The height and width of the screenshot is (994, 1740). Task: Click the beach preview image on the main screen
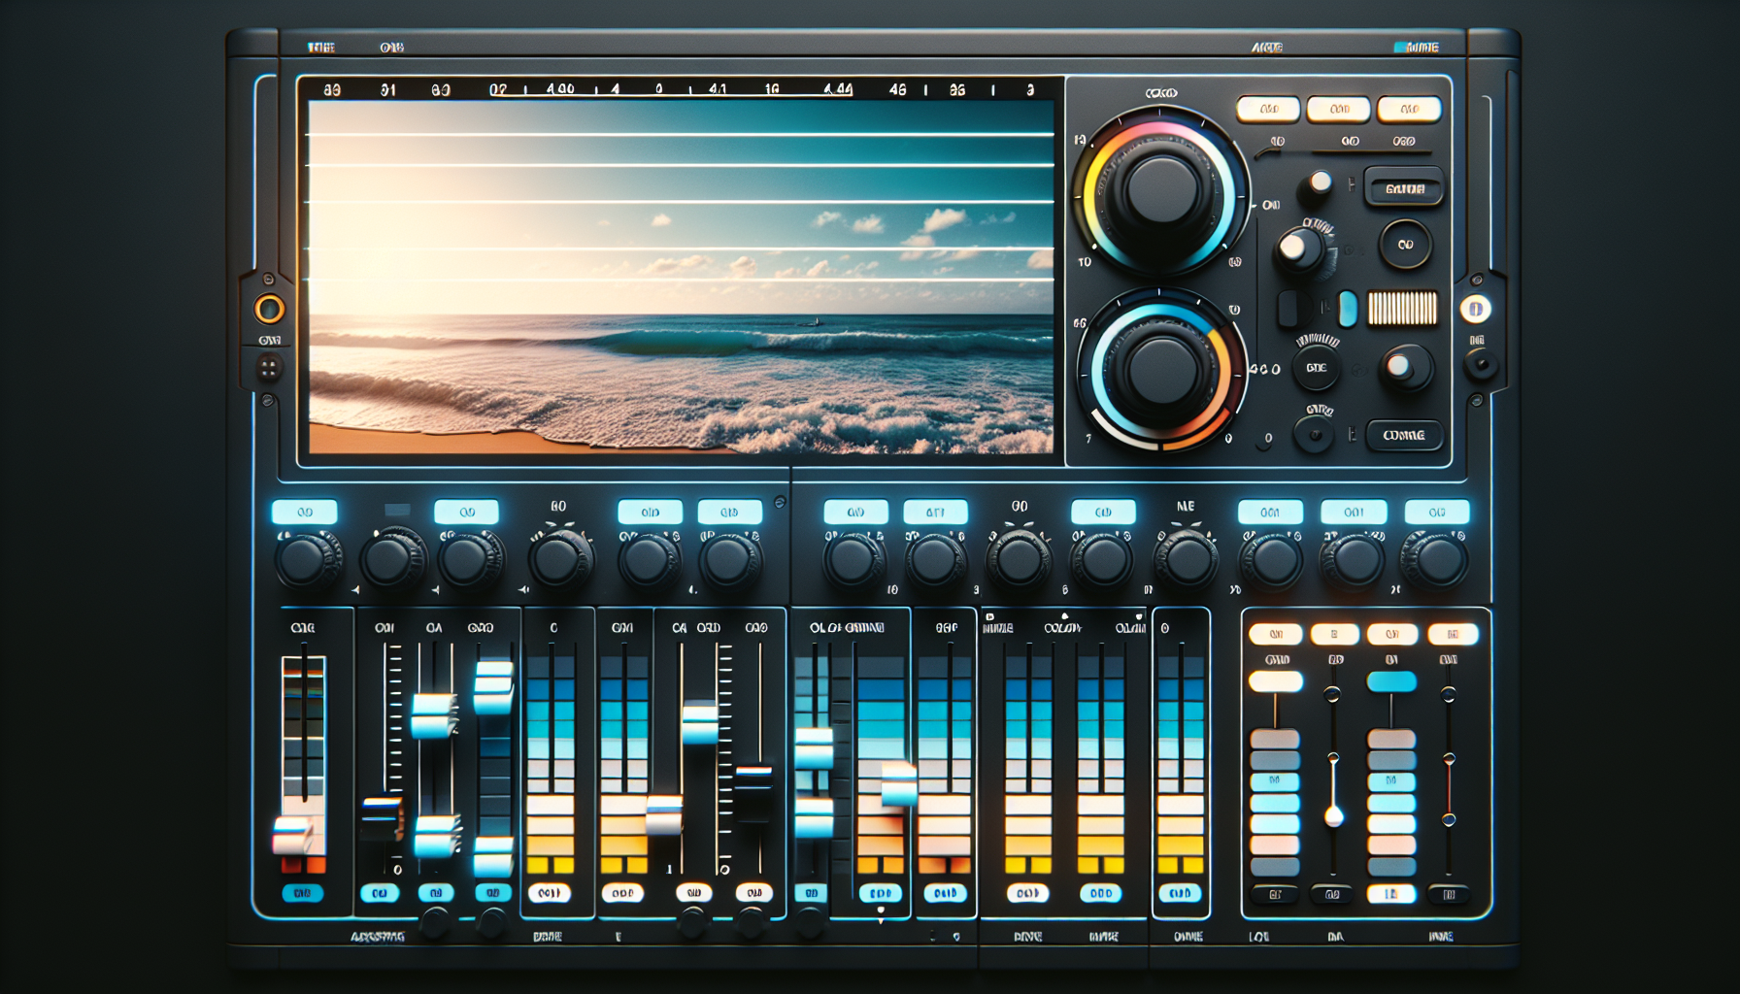coord(681,277)
